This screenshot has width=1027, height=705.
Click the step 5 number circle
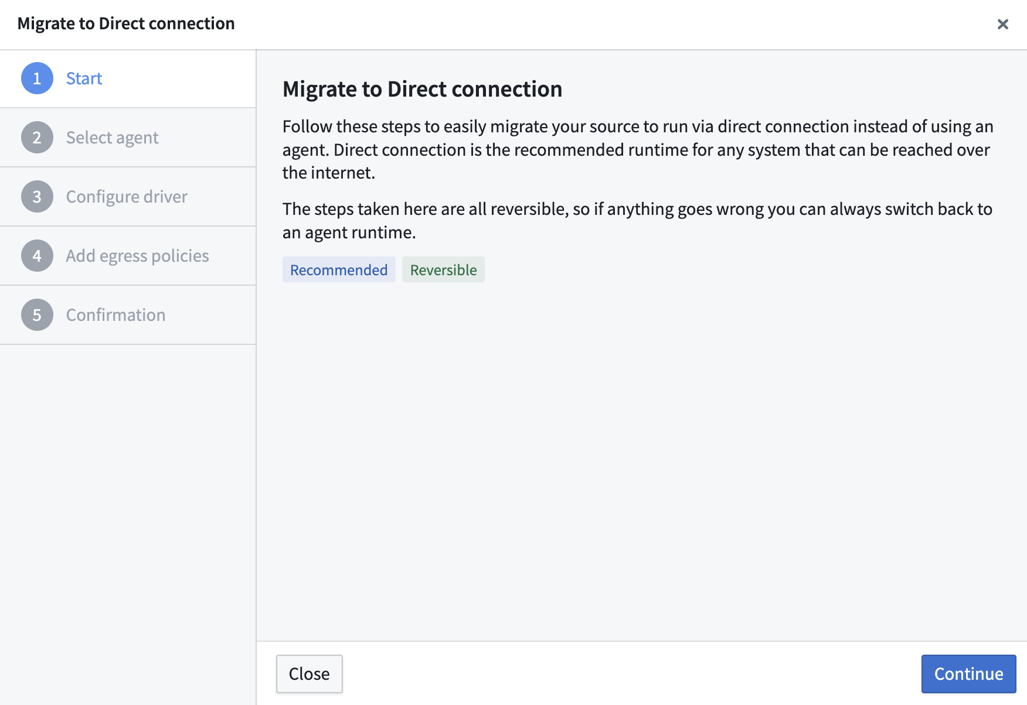click(37, 315)
